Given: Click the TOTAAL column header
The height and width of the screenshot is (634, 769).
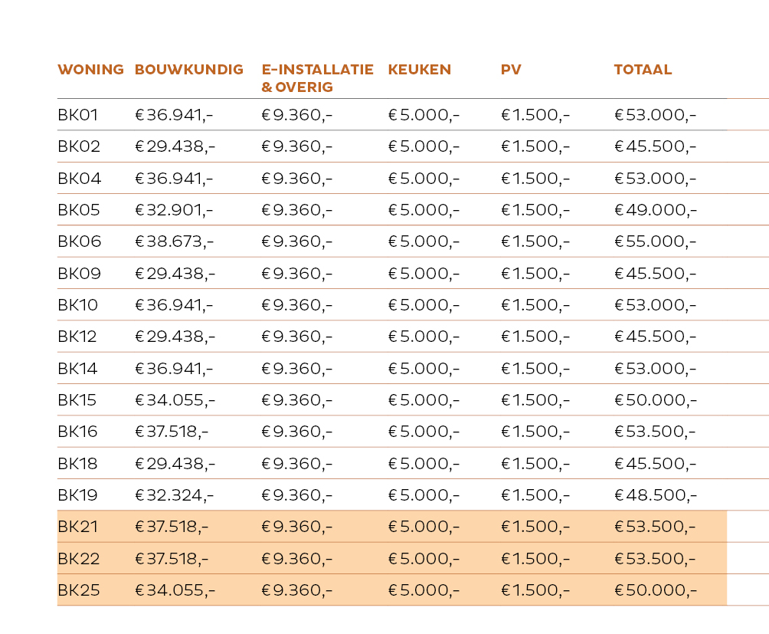Looking at the screenshot, I should point(643,70).
